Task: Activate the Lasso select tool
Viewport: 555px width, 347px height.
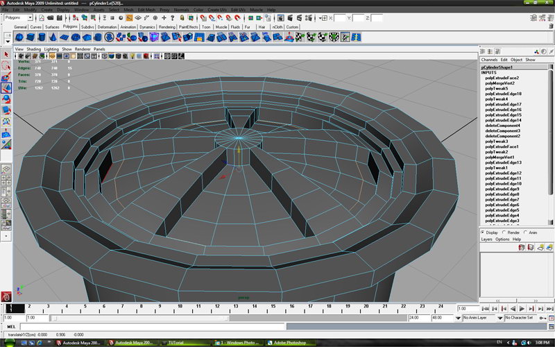Action: coord(6,66)
